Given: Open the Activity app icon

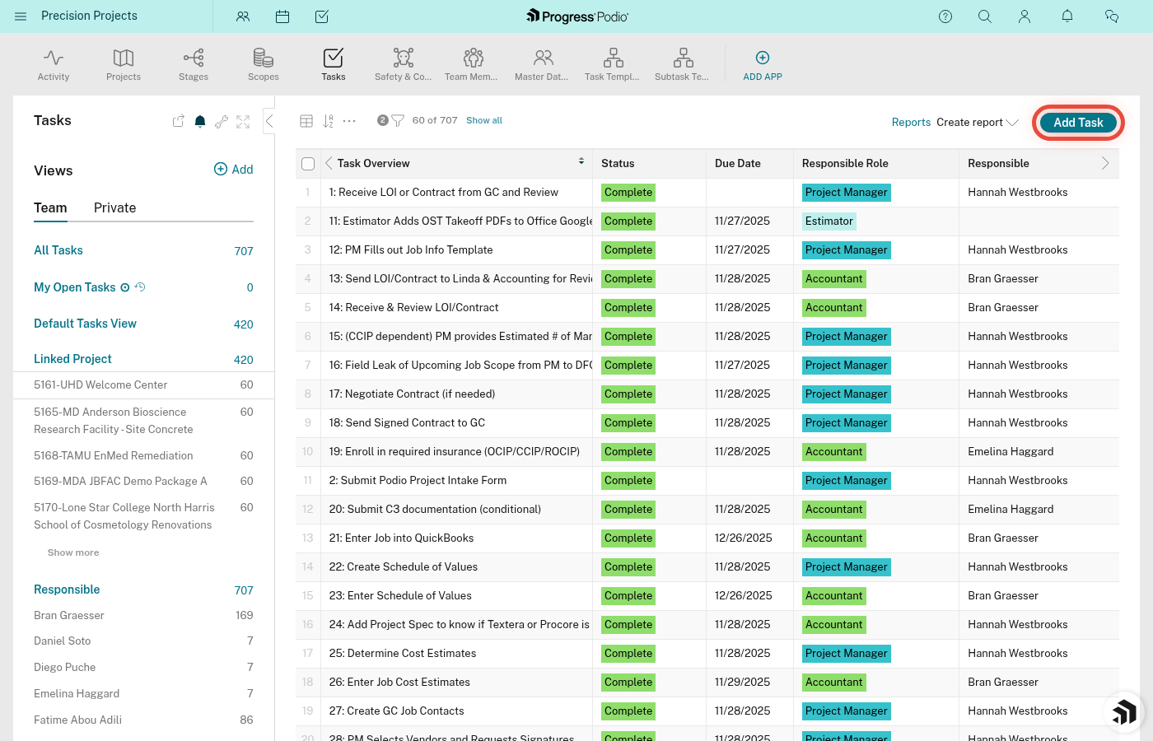Looking at the screenshot, I should [54, 64].
